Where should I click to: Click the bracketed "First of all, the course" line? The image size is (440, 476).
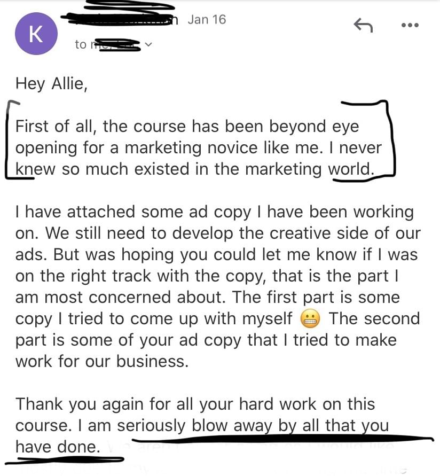coord(187,127)
